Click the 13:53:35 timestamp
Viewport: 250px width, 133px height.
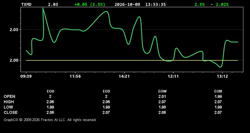155,4
